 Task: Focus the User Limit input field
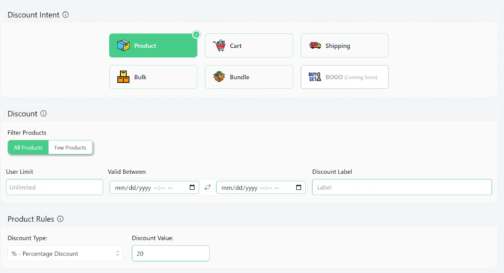click(x=54, y=187)
